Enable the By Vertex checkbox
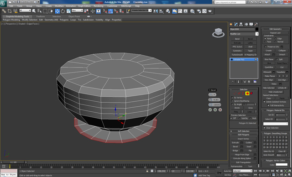Image resolution: width=292 pixels, height=177 pixels. tap(232, 98)
